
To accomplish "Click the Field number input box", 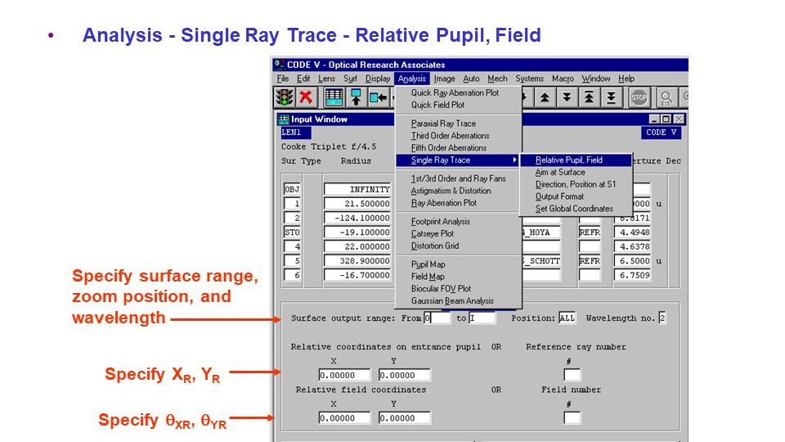I will [572, 418].
